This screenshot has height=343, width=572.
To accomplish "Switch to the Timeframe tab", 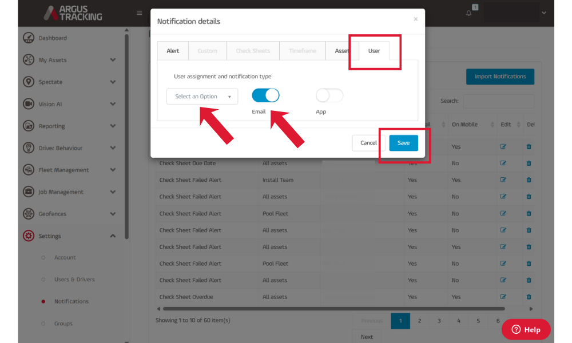I will [x=303, y=51].
